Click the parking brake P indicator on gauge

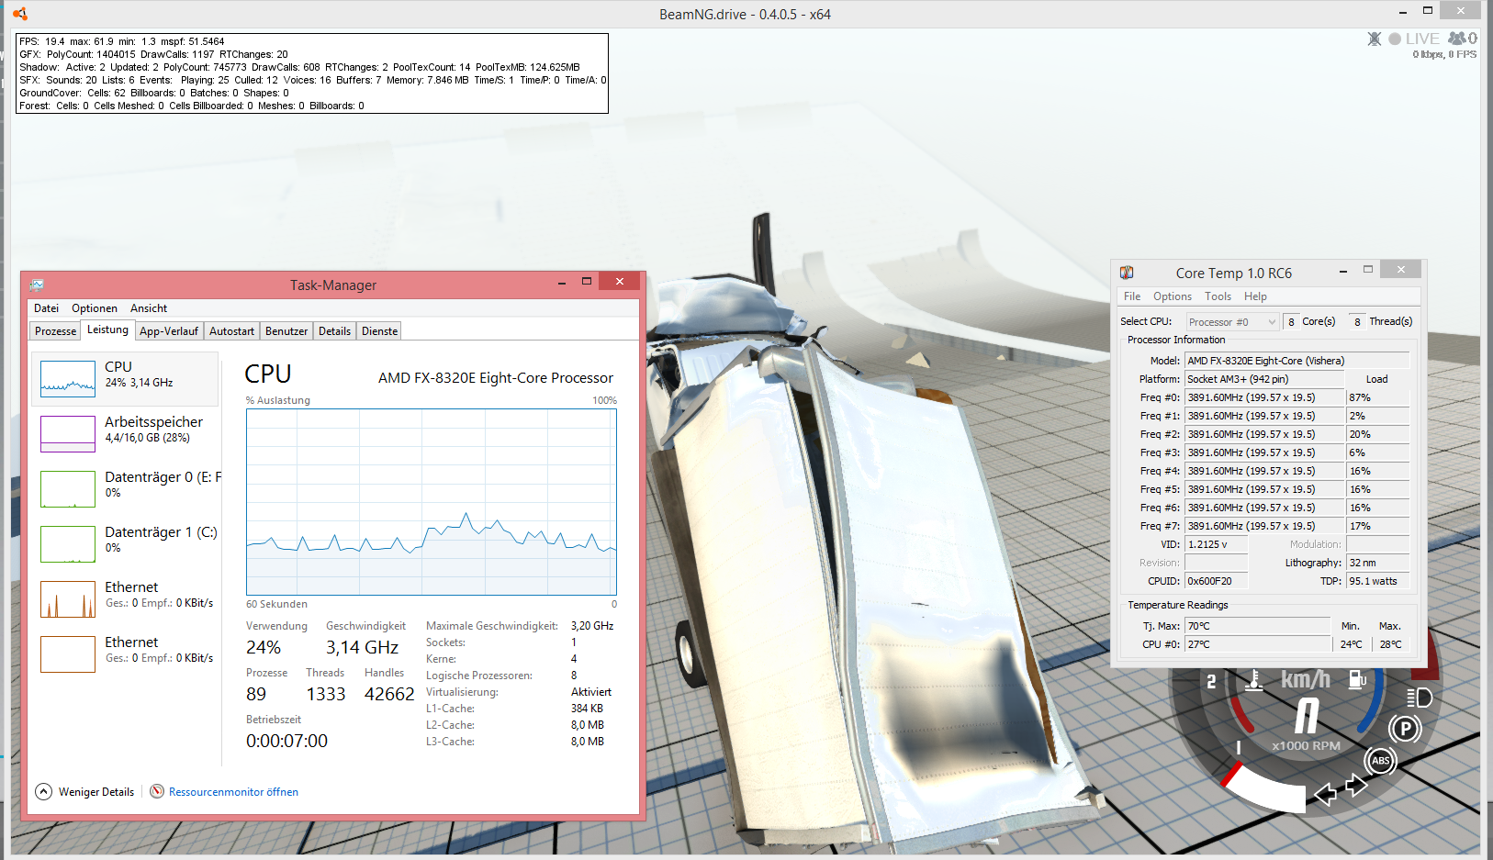point(1405,729)
